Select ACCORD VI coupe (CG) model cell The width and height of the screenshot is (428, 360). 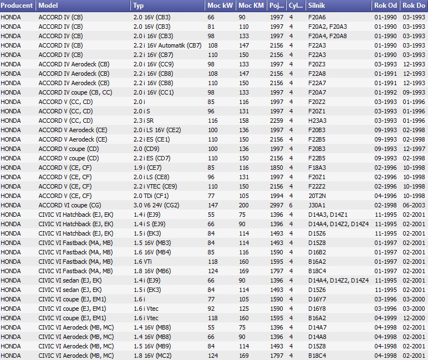(70, 205)
